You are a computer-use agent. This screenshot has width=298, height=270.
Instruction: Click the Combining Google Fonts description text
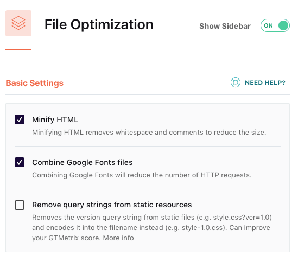click(142, 175)
